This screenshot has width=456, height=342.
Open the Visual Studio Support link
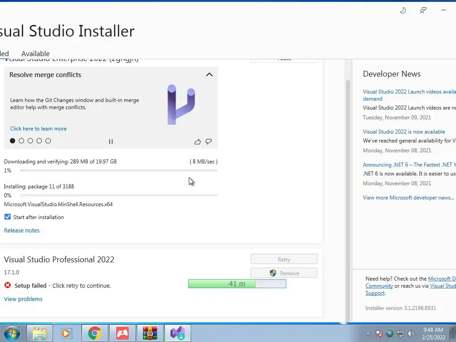coord(411,289)
